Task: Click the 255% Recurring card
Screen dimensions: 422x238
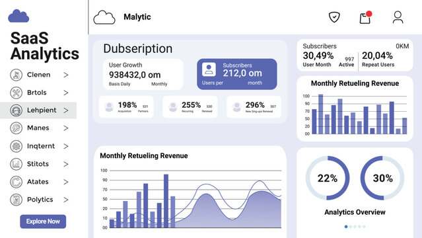Action: [190, 107]
